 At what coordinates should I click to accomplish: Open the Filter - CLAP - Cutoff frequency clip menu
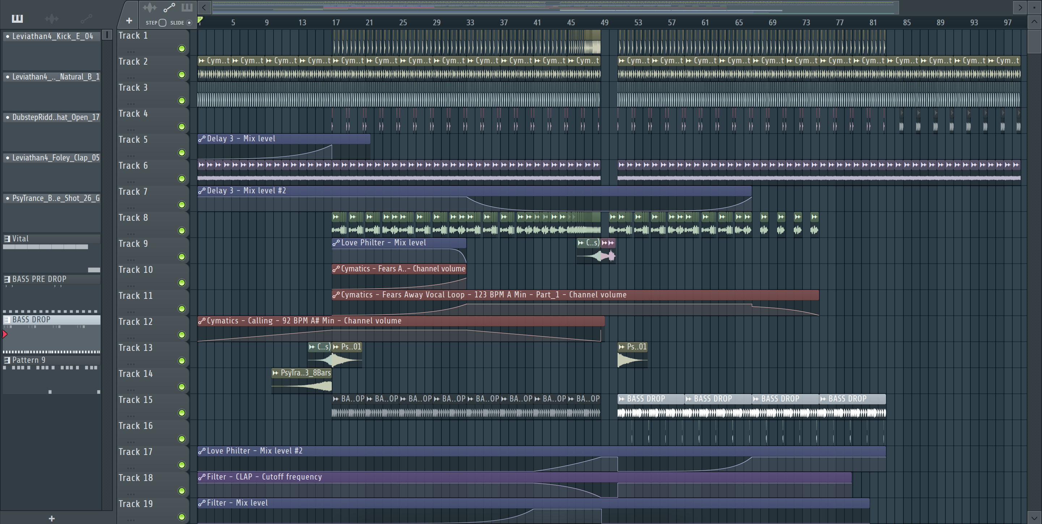pyautogui.click(x=202, y=477)
